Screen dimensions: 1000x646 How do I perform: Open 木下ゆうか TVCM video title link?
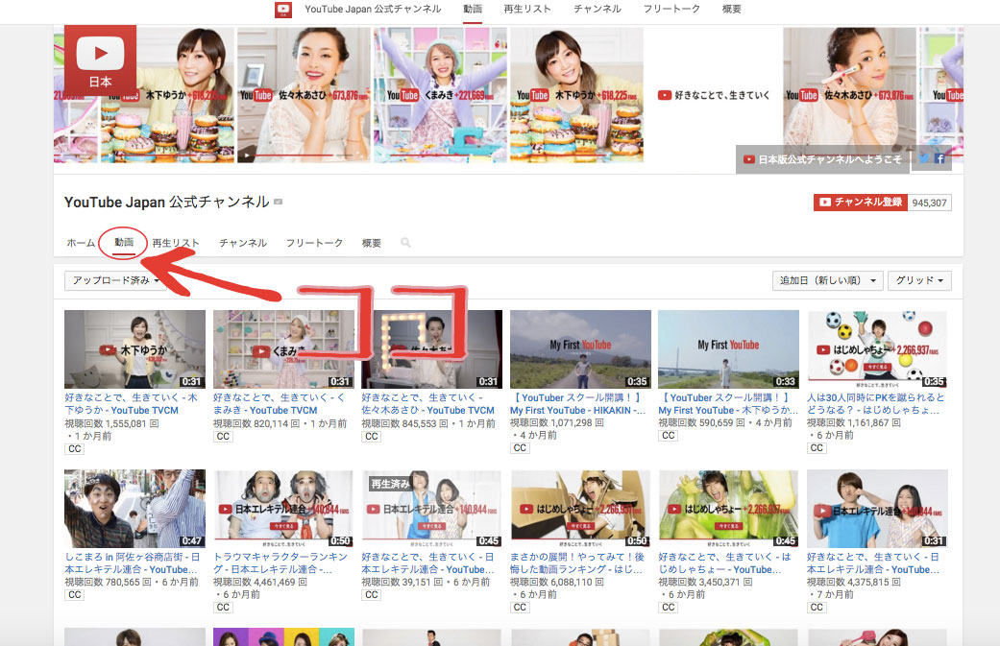pos(131,404)
